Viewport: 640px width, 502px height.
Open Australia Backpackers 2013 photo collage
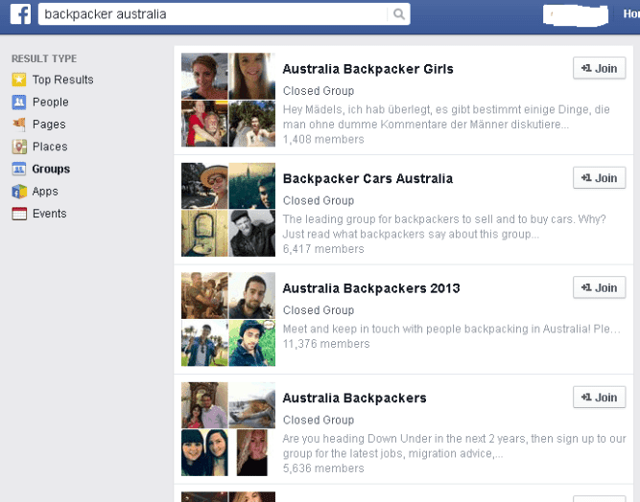click(x=228, y=319)
